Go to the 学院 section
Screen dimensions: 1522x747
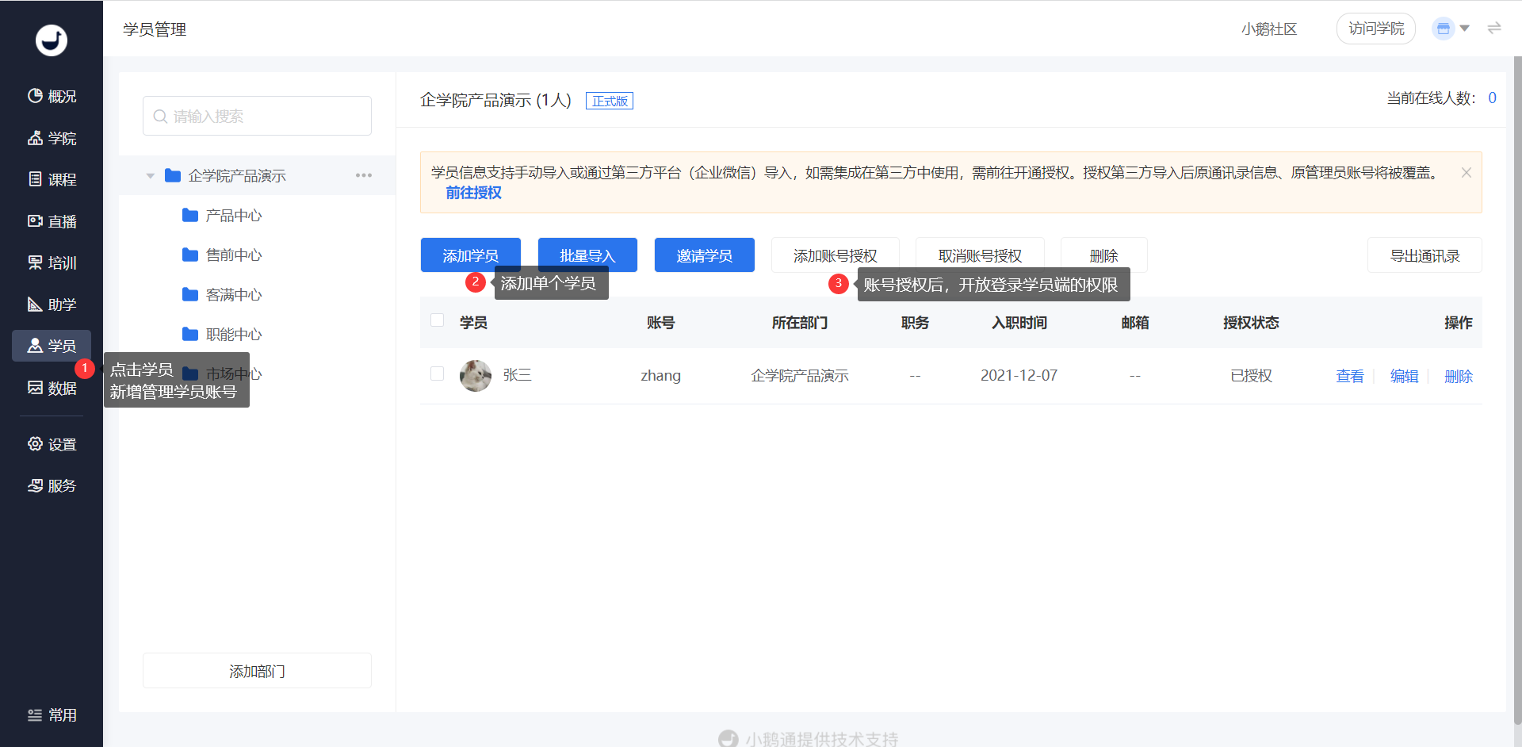[52, 139]
